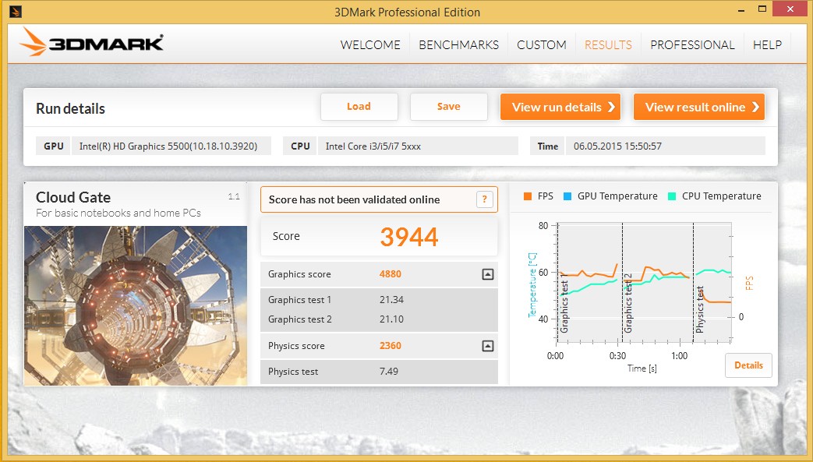The image size is (813, 462).
Task: Click the Physics score value 2360
Action: click(391, 346)
